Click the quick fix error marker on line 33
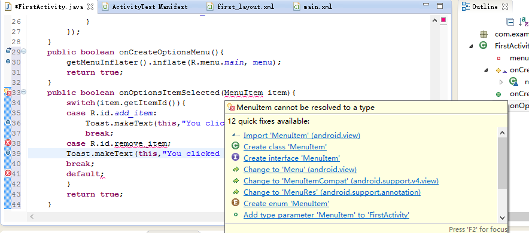Viewport: 529px width, 233px height. click(8, 92)
